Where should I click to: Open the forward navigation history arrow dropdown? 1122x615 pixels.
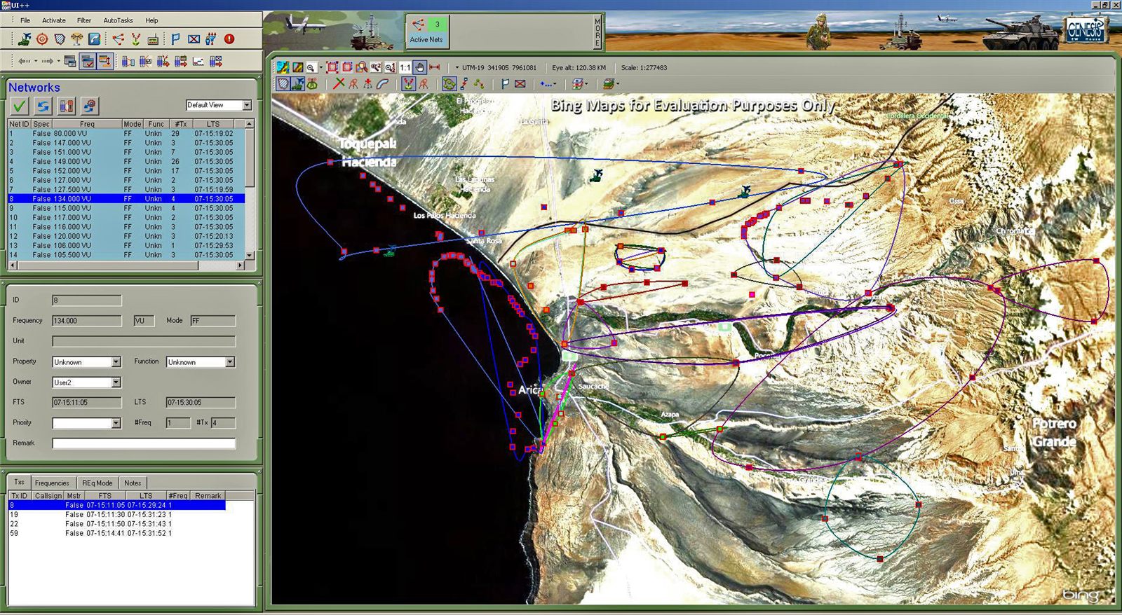click(59, 62)
